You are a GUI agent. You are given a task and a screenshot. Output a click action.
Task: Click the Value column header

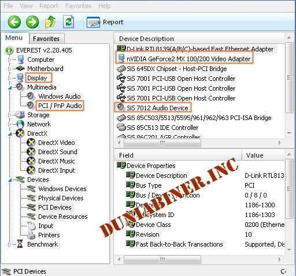(x=263, y=155)
